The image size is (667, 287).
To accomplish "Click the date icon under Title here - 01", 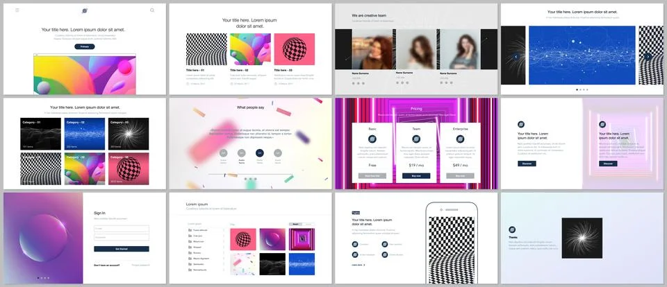I will pyautogui.click(x=188, y=84).
